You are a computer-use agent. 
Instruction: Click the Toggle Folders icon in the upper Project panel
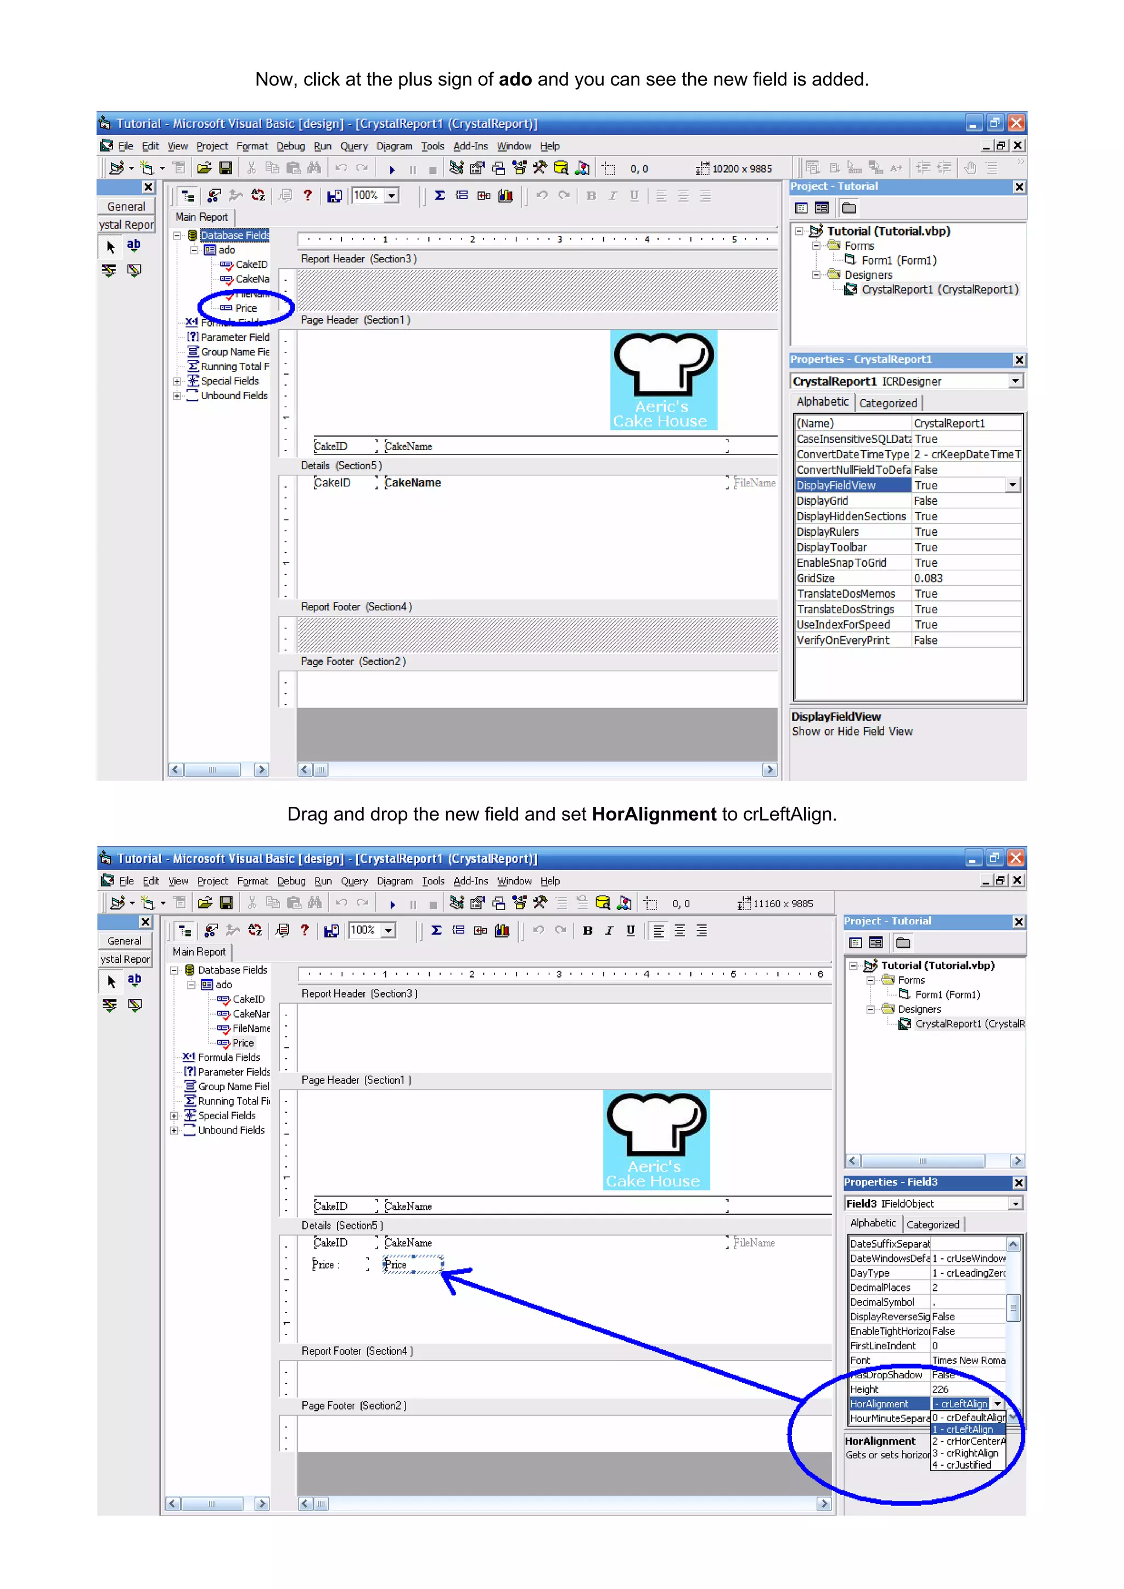[849, 209]
